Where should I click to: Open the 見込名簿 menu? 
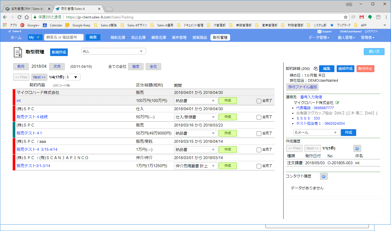point(138,38)
